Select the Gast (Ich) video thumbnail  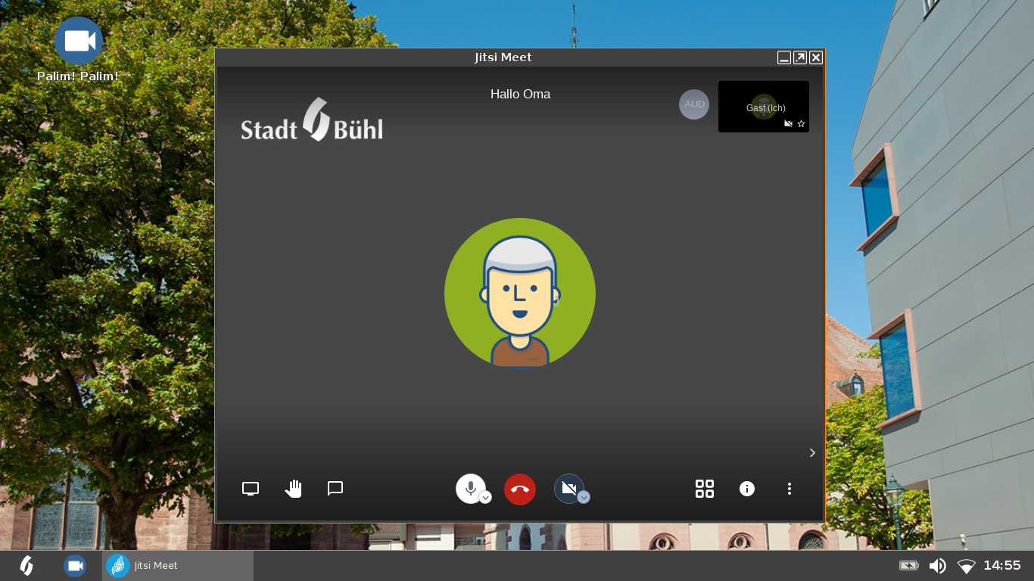point(763,107)
